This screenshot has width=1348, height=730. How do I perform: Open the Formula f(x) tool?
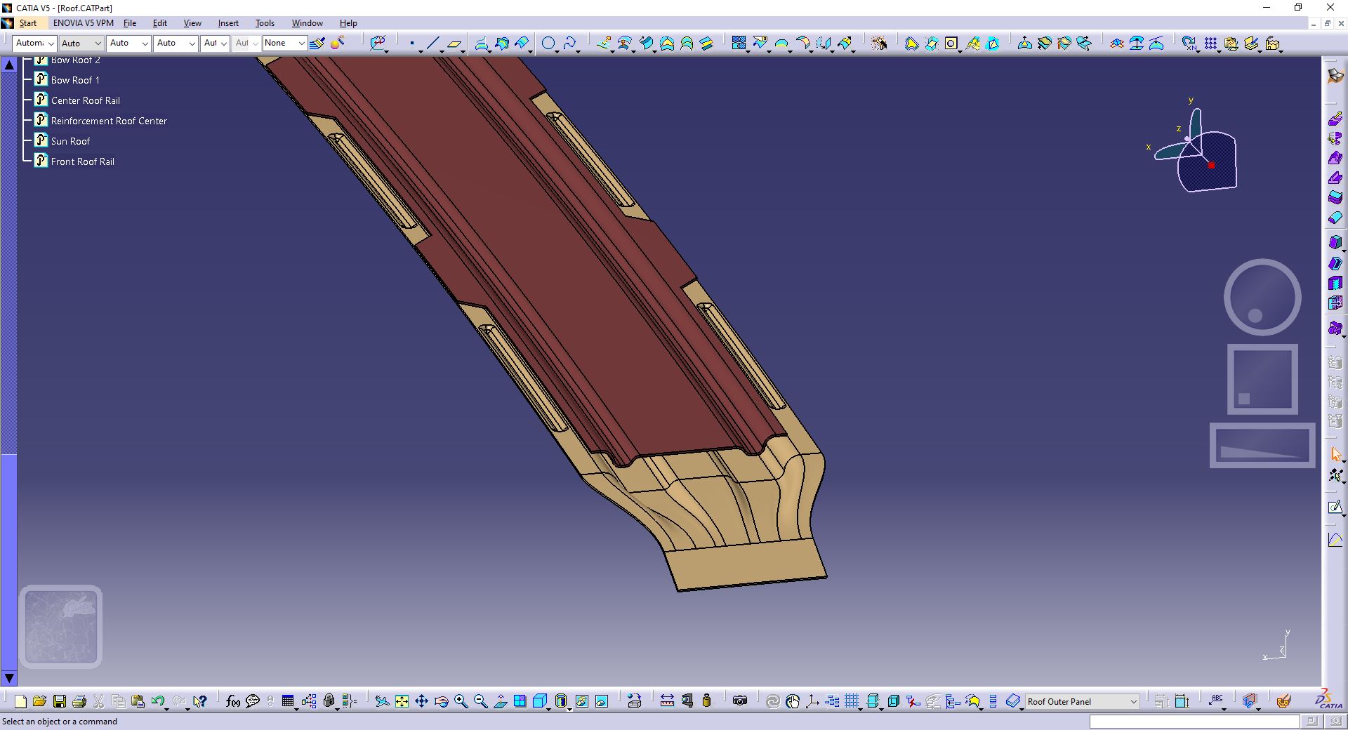pyautogui.click(x=233, y=701)
